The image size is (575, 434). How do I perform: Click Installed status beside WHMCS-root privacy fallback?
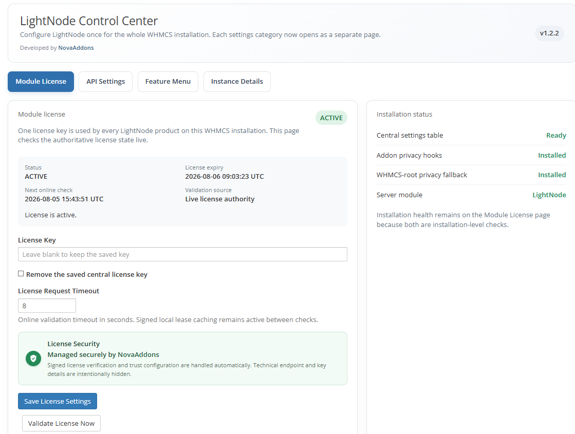552,175
